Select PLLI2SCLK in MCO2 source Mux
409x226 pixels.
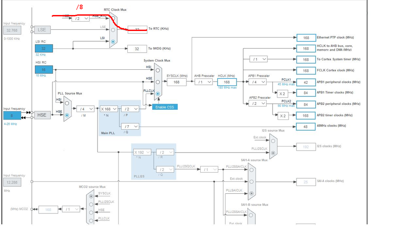coord(91,204)
